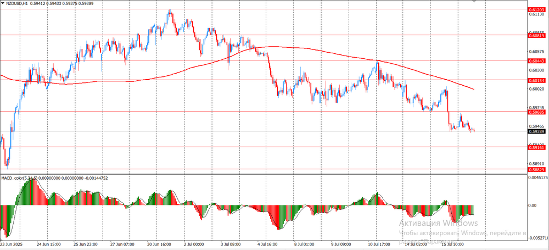Viewport: 549px width, 250px height.
Task: Select the 0.59685 resistance level label
Action: click(x=536, y=112)
